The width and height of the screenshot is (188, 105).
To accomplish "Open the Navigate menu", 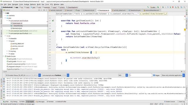I will coord(15,4).
